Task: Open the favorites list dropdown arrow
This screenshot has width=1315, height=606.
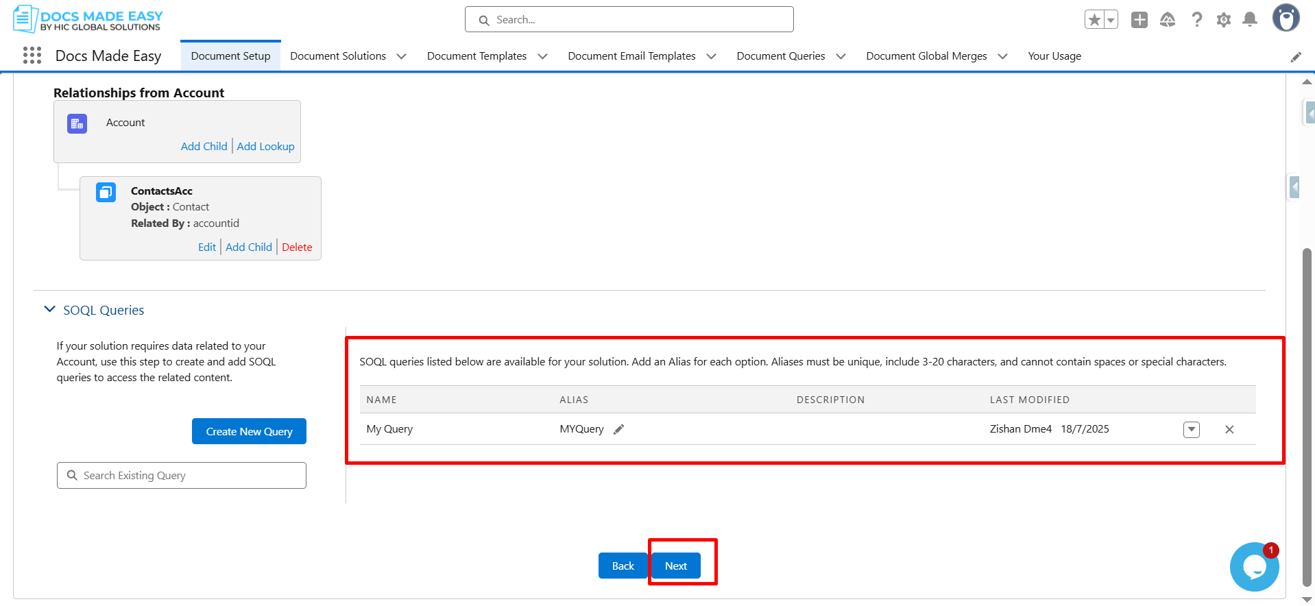Action: pyautogui.click(x=1111, y=20)
